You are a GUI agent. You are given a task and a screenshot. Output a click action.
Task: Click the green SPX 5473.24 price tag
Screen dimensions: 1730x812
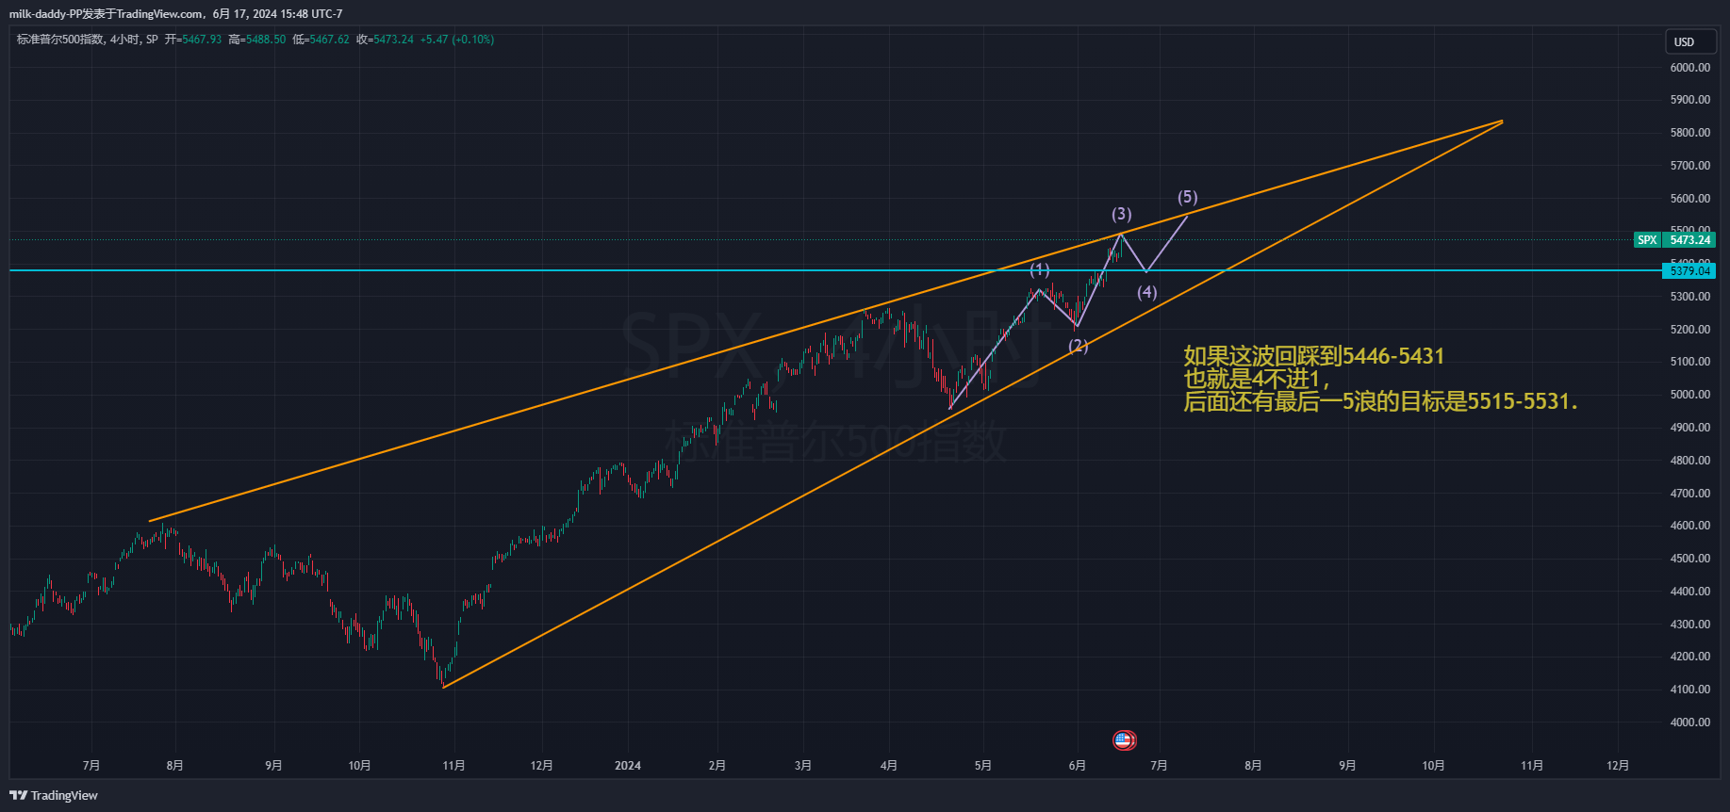tap(1673, 240)
